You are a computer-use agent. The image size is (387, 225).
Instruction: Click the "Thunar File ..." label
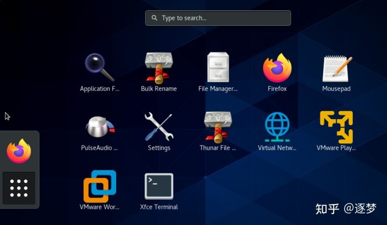218,148
